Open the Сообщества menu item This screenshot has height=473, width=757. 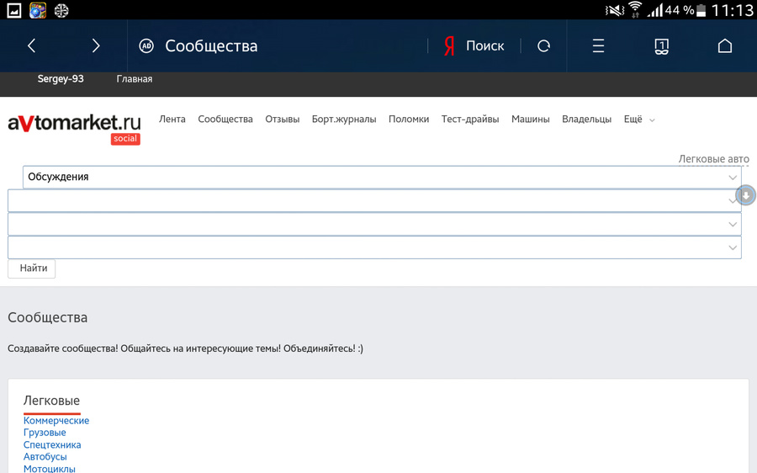tap(225, 119)
